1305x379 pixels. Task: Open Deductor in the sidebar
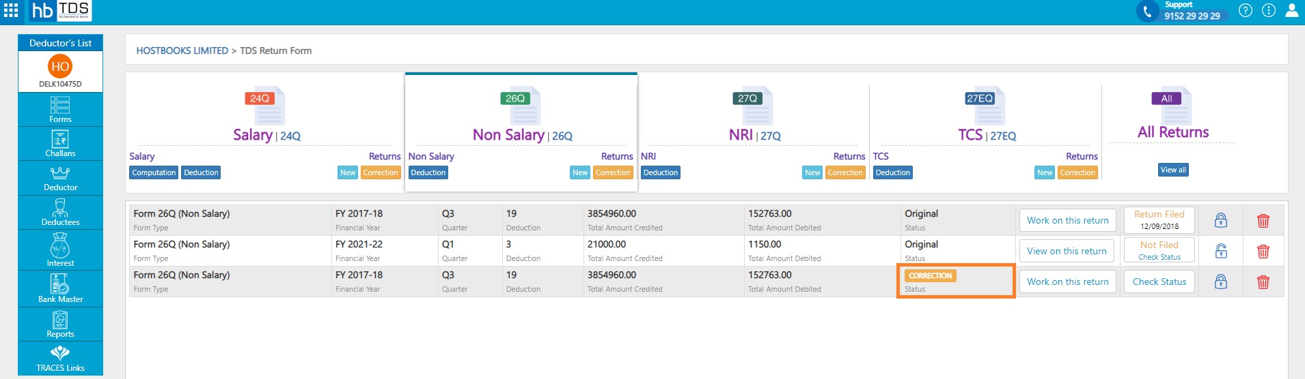pyautogui.click(x=60, y=178)
